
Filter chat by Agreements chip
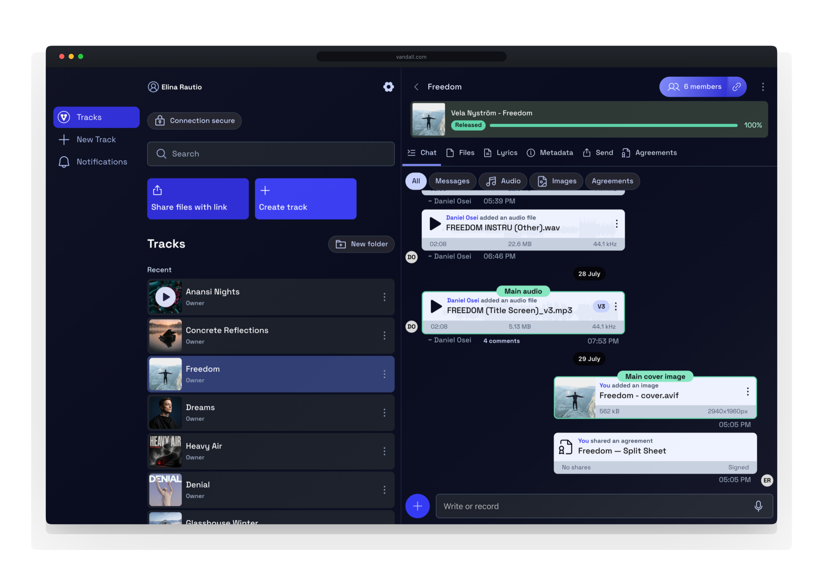(x=612, y=181)
